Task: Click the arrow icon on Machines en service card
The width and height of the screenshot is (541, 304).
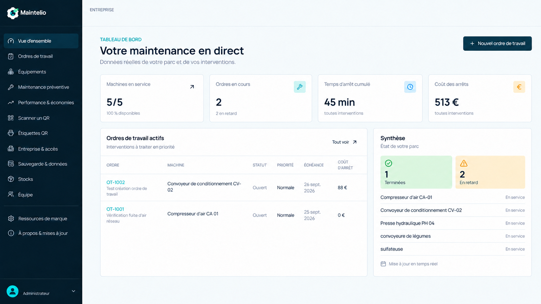Action: (x=192, y=87)
